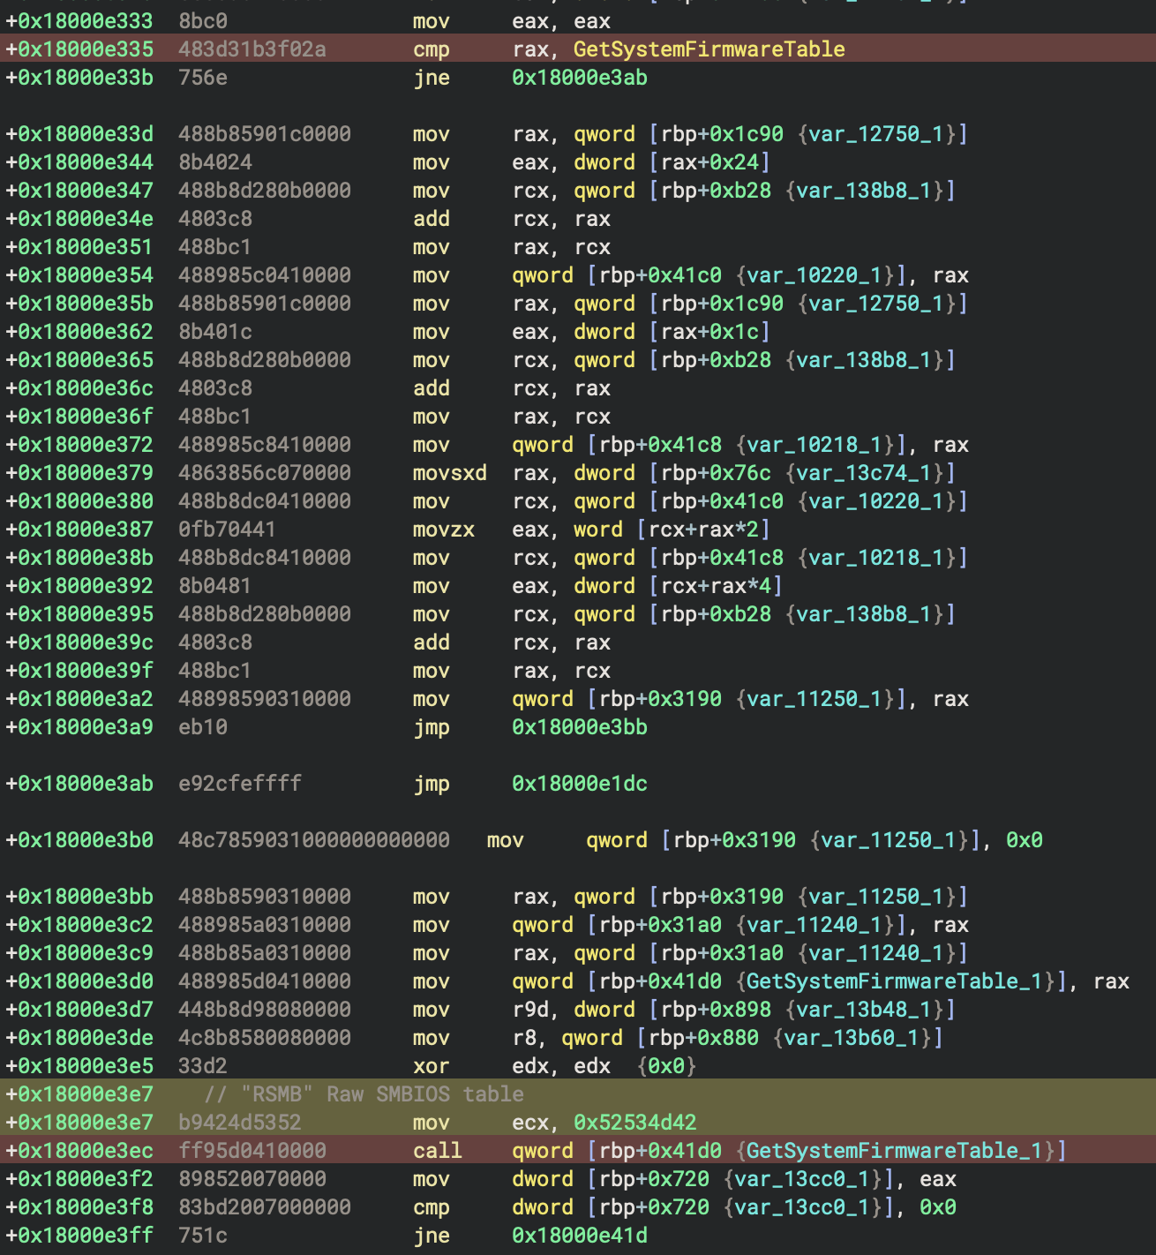The image size is (1156, 1255).
Task: Select opcode bytes b9424d5352
Action: [240, 1122]
